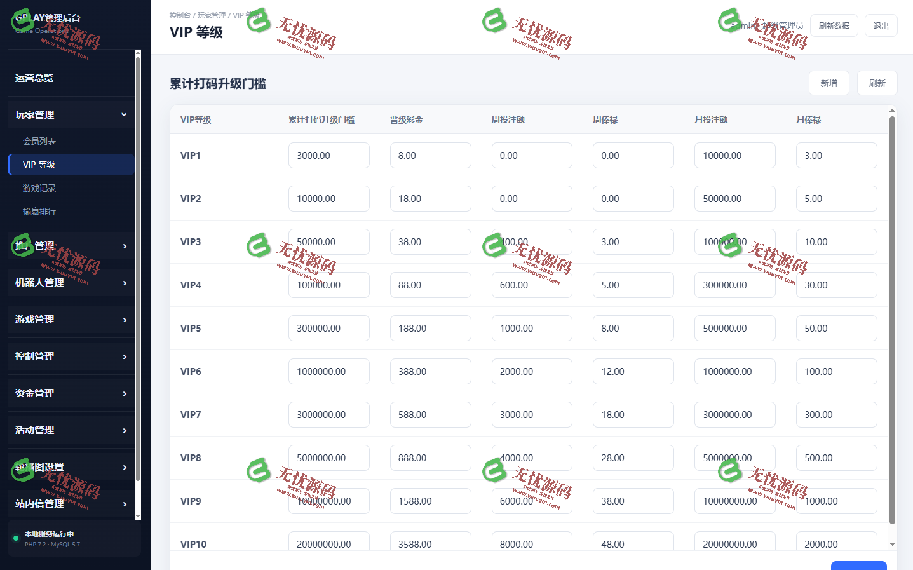Click the 刷新 button above table

(877, 83)
